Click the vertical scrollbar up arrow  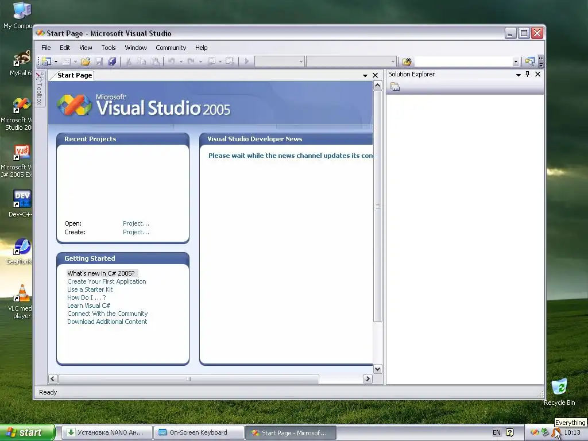tap(378, 86)
